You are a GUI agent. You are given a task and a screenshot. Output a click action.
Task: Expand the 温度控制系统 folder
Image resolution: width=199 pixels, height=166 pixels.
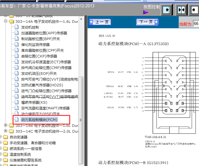(x=0, y=154)
